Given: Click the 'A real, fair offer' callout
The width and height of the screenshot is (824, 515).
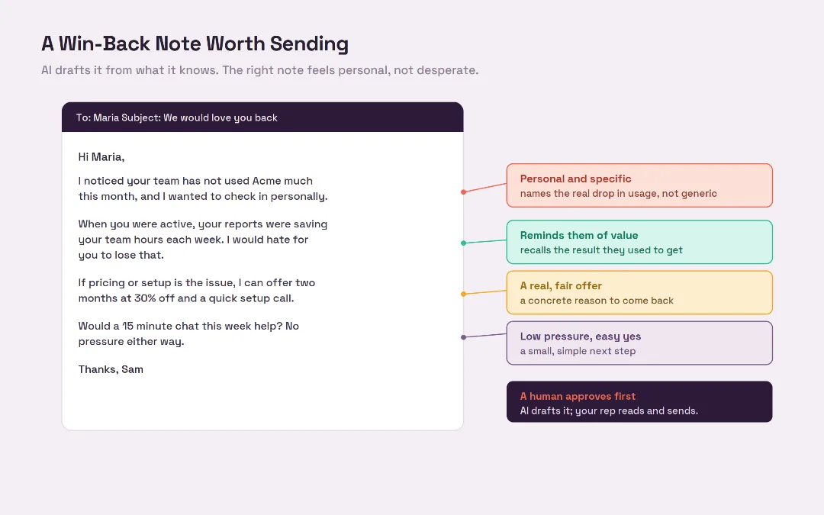Looking at the screenshot, I should point(639,293).
